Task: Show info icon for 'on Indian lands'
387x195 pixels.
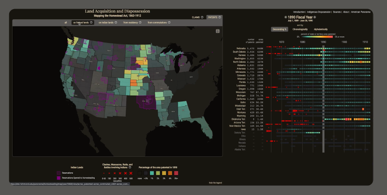Action: tap(116, 22)
